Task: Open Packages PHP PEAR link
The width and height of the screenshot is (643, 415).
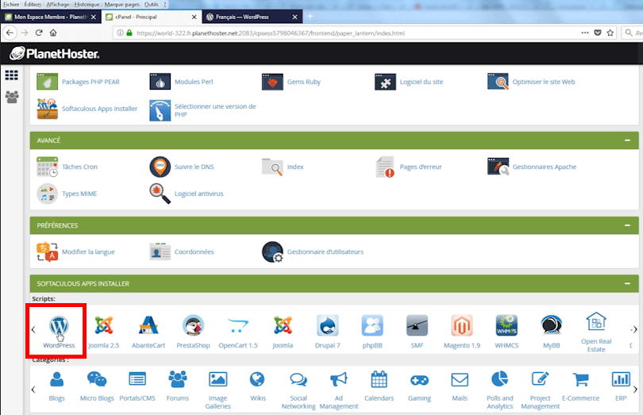Action: pyautogui.click(x=90, y=82)
